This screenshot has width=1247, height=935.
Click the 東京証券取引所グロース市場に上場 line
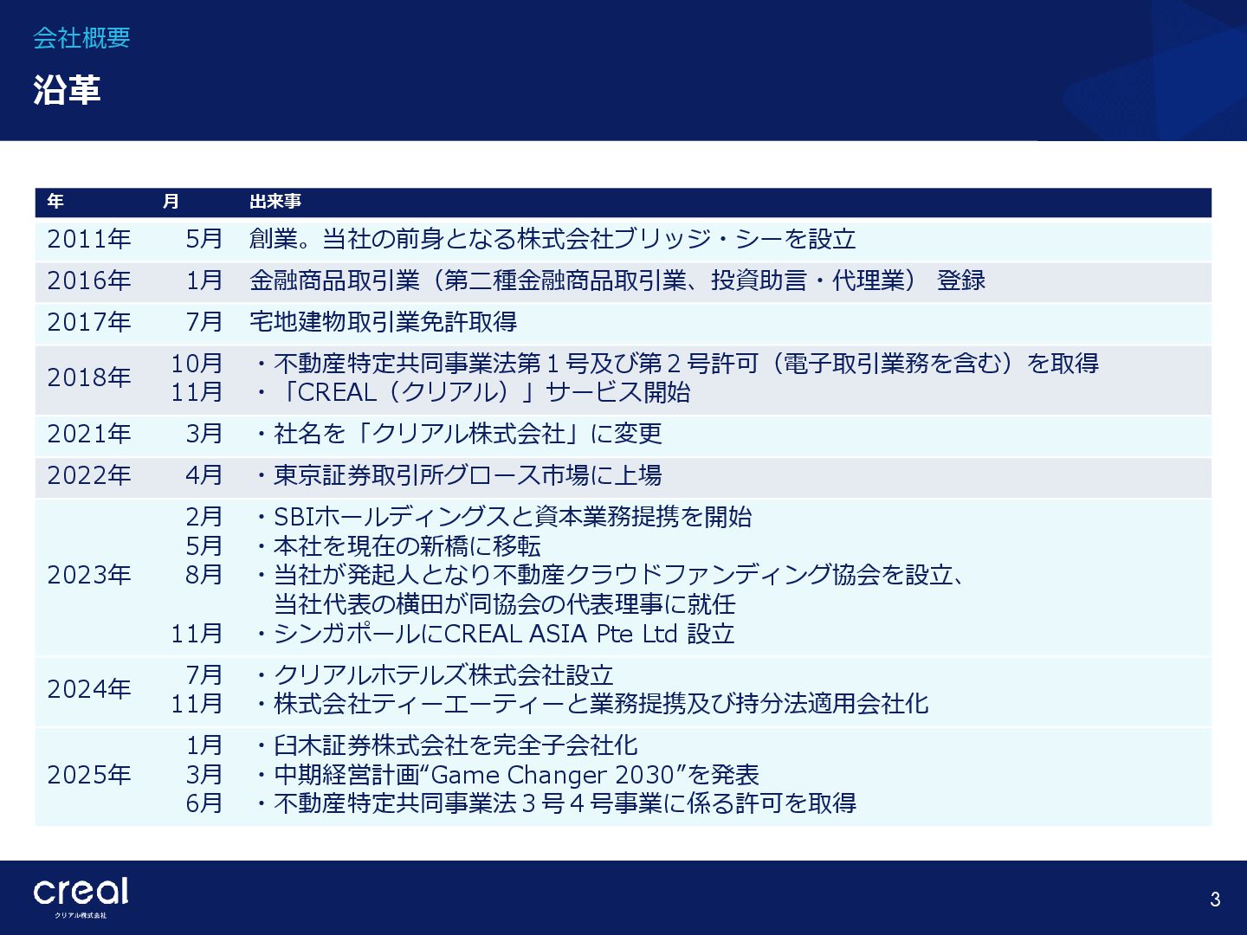pyautogui.click(x=458, y=475)
